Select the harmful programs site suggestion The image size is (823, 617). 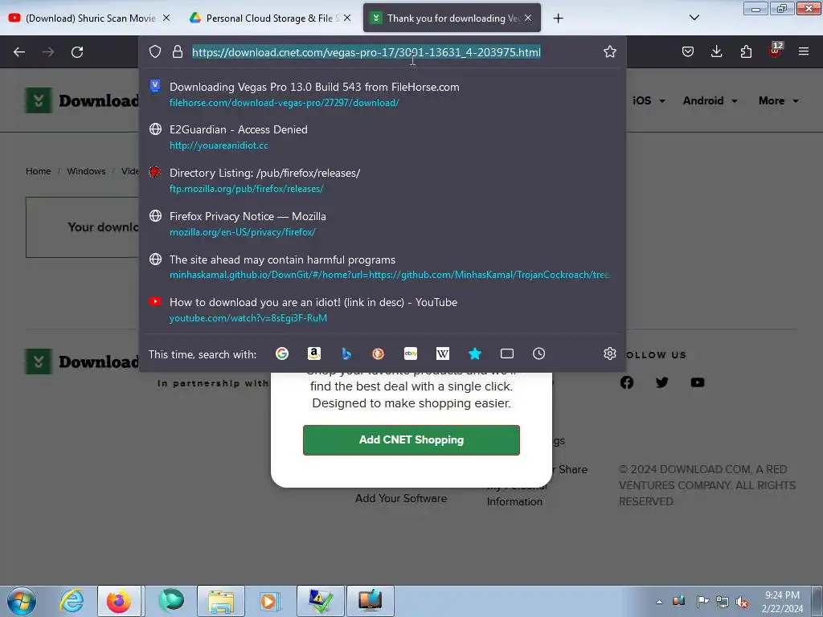(x=383, y=267)
